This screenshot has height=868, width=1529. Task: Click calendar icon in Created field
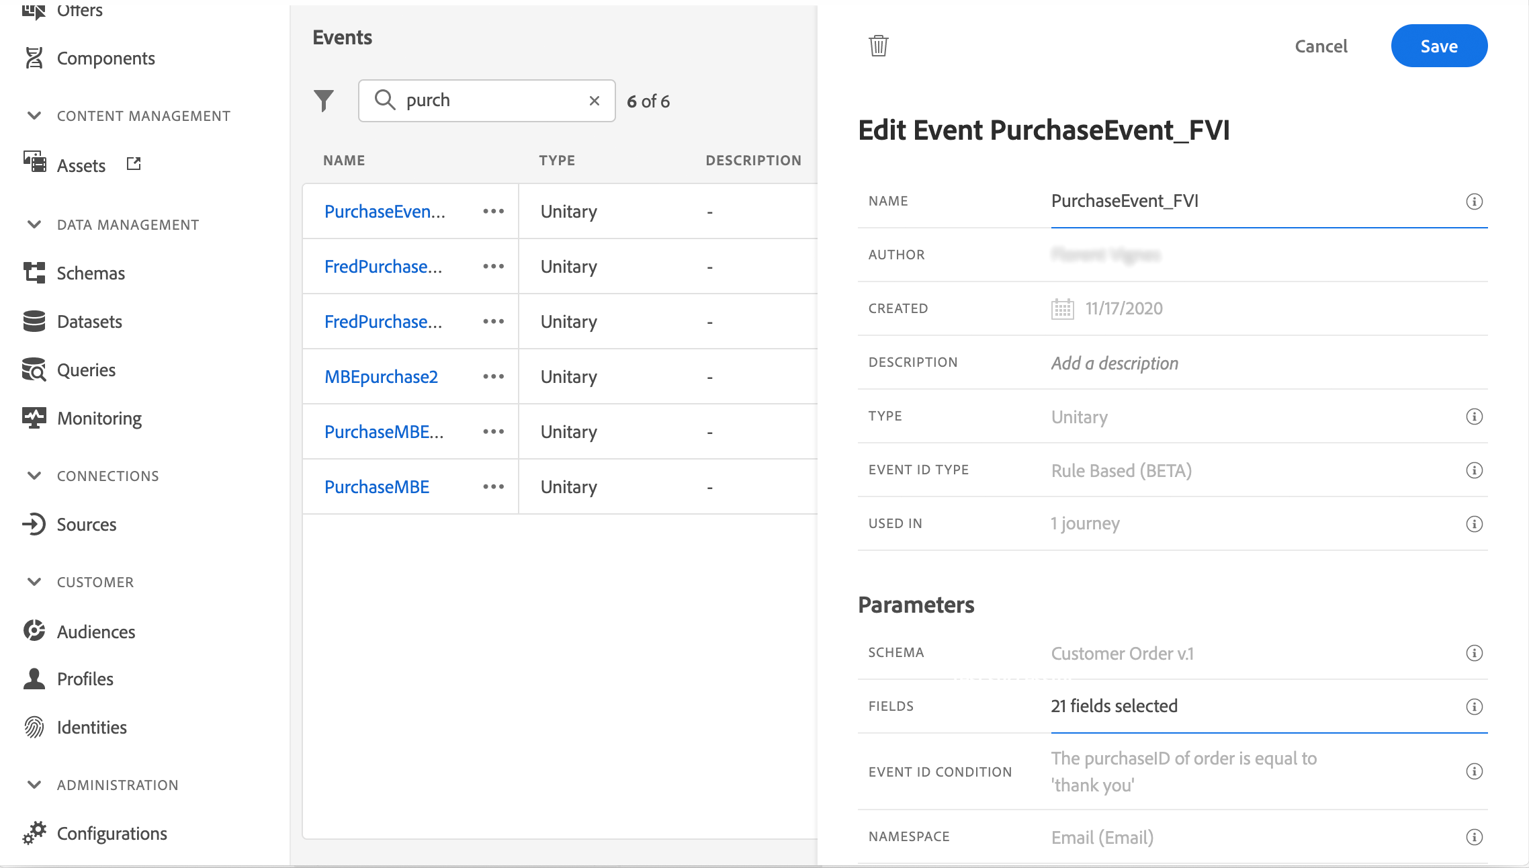coord(1062,309)
